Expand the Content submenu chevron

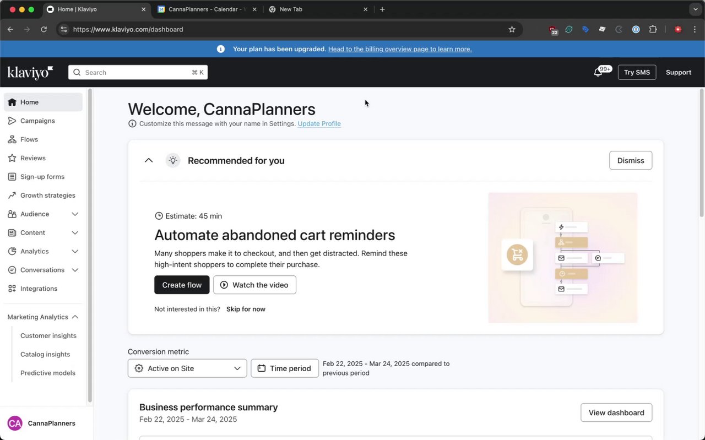tap(75, 233)
